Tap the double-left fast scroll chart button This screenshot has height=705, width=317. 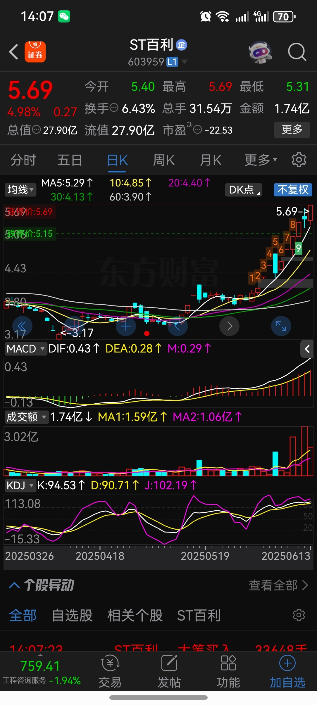click(x=22, y=326)
